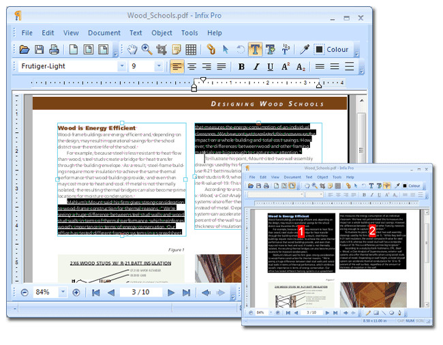Toggle Italic formatting
This screenshot has width=443, height=345.
256,67
